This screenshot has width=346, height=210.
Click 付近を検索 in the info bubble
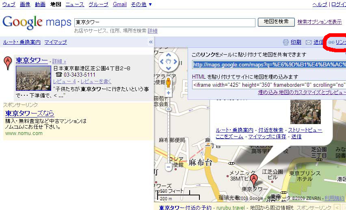tap(271, 130)
